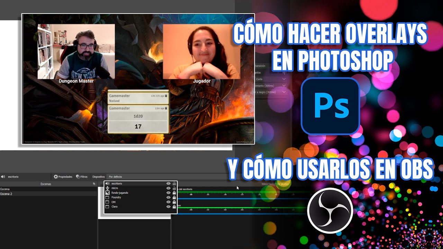Click the image icon of the fondo-jugando source
This screenshot has height=249, width=443.
[107, 193]
